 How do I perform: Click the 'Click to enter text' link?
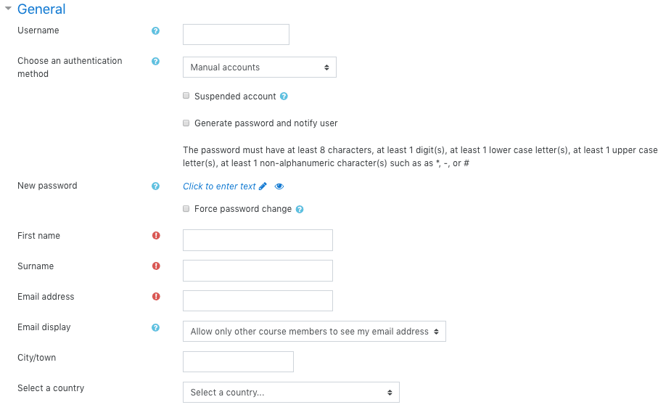click(219, 186)
